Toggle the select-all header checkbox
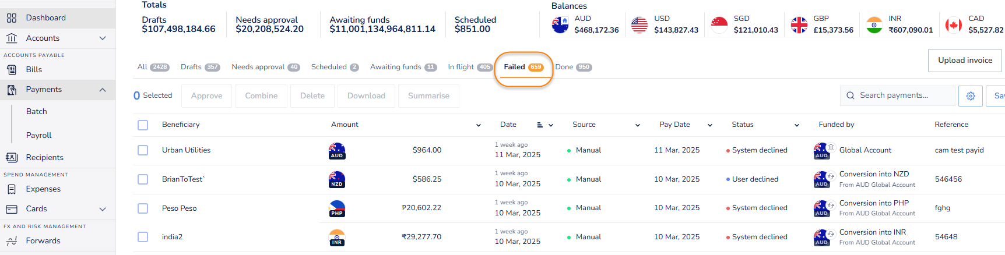This screenshot has width=1005, height=255. coord(143,125)
